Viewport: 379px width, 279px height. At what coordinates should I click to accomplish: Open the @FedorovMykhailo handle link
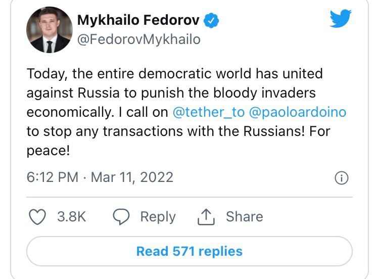point(138,39)
